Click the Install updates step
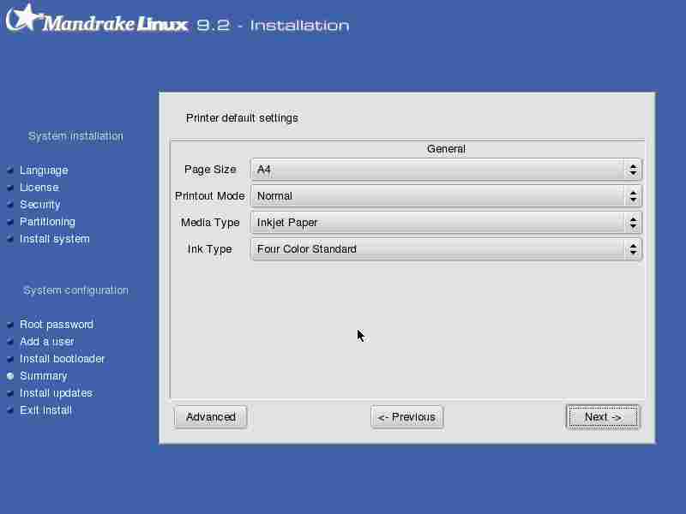This screenshot has height=514, width=686. (56, 393)
